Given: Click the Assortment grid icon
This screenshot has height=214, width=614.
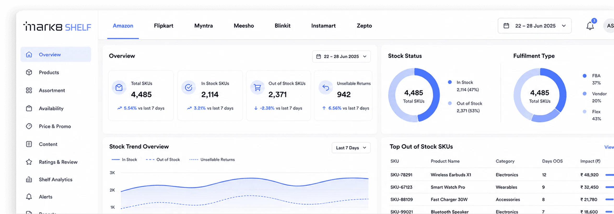Looking at the screenshot, I should coord(29,90).
